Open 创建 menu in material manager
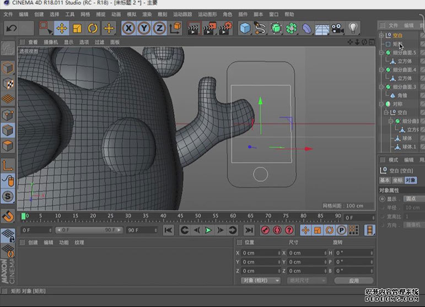 click(x=33, y=243)
